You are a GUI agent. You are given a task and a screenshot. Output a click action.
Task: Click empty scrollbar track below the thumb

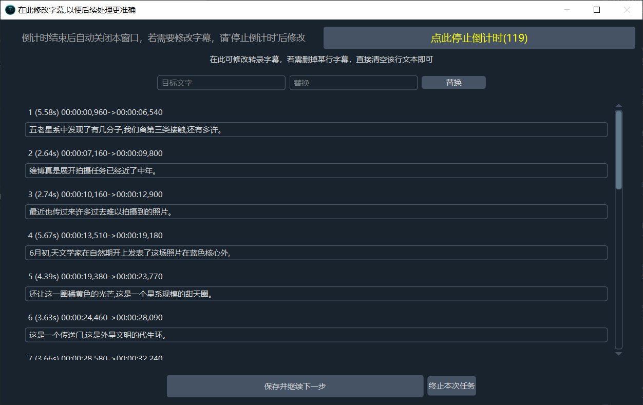(x=618, y=267)
